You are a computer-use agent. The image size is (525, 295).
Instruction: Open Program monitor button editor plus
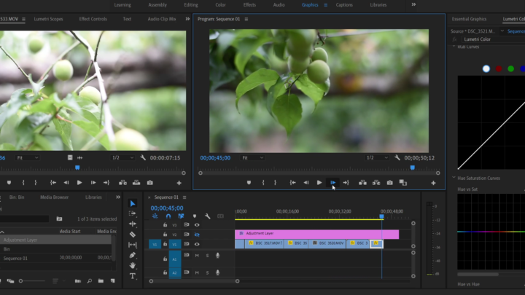pos(433,183)
